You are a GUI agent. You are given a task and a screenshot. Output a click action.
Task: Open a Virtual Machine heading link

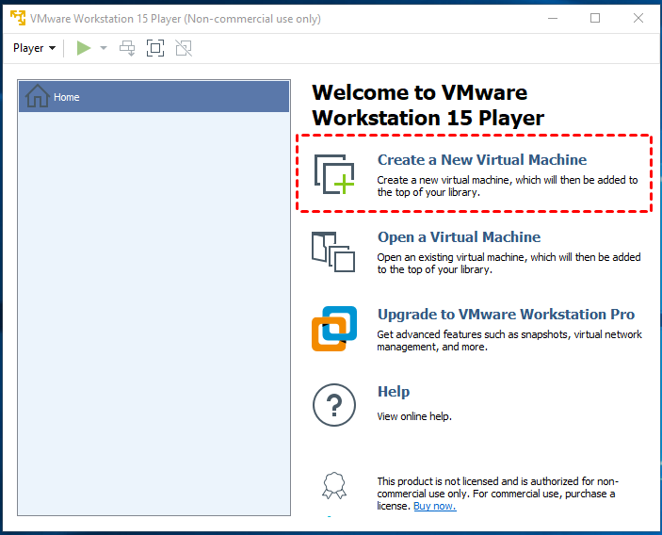[459, 237]
